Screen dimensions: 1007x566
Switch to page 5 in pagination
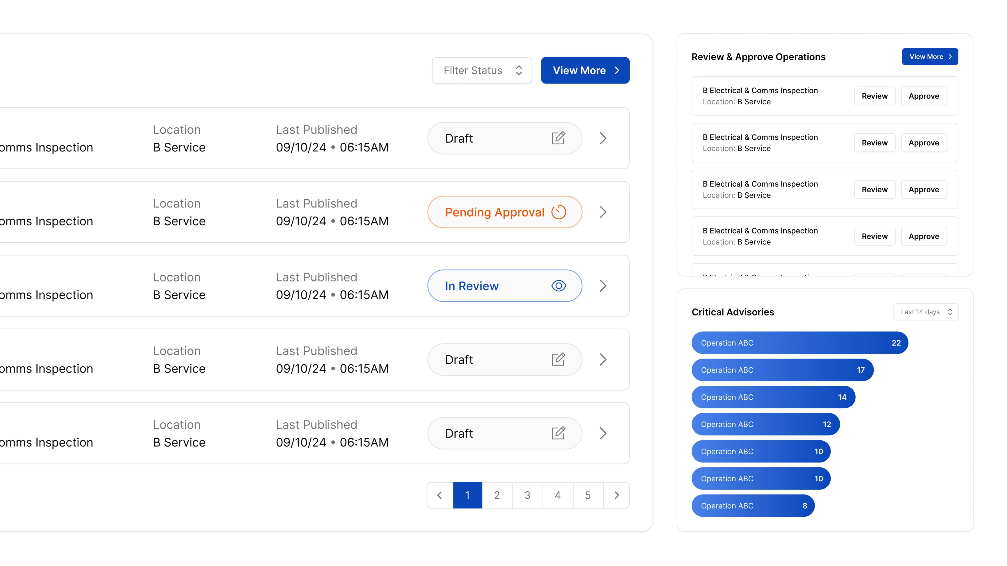pyautogui.click(x=587, y=495)
